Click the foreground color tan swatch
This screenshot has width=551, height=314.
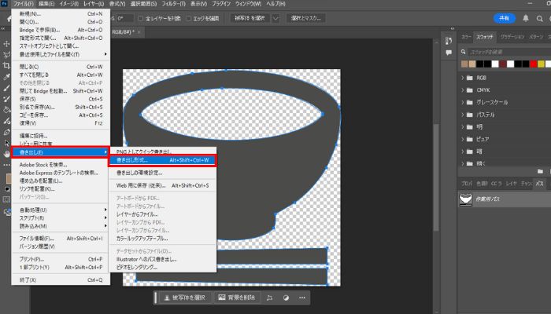9,178
